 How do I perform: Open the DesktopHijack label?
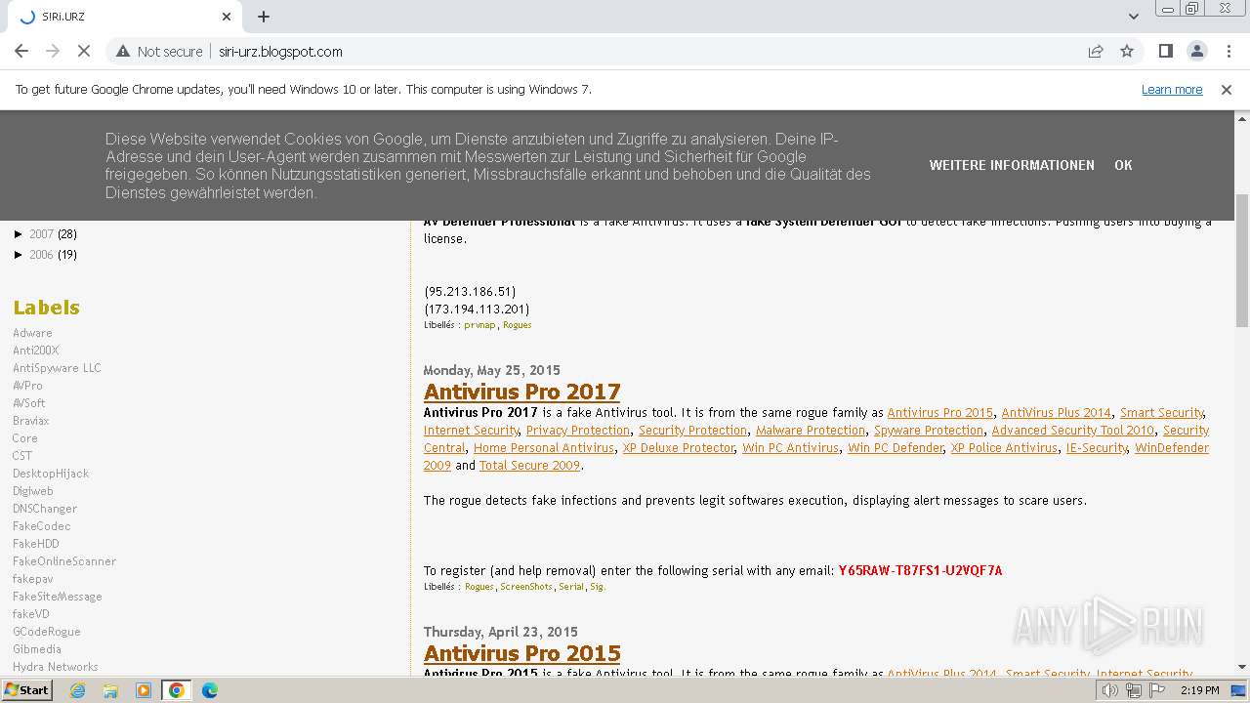coord(51,474)
